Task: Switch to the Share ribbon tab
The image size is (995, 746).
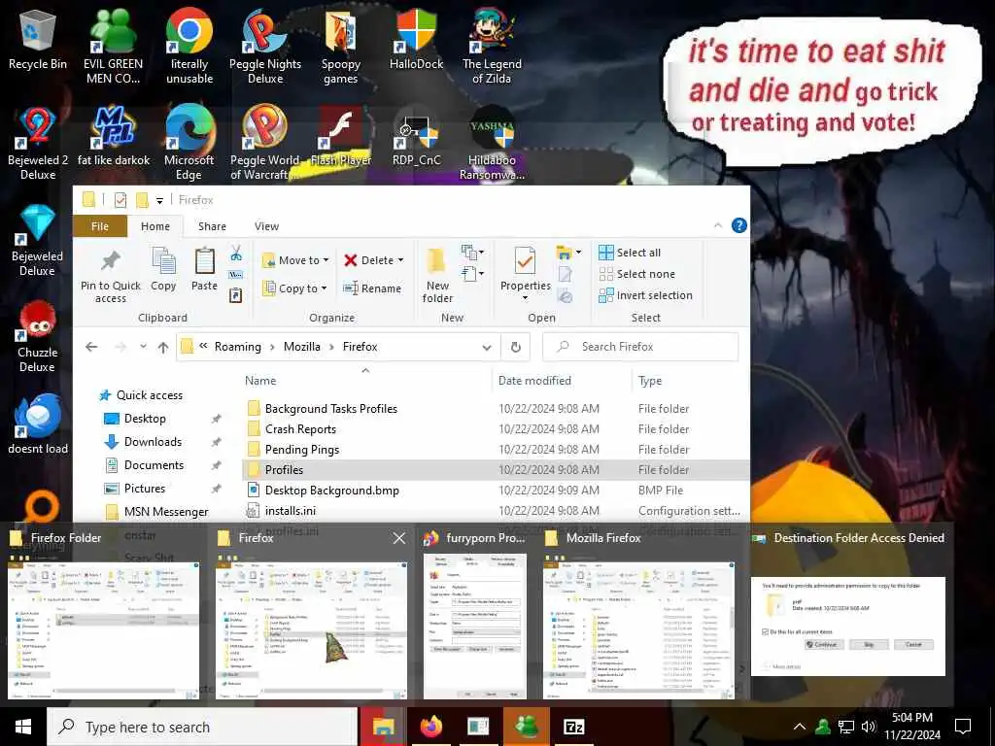Action: (212, 226)
